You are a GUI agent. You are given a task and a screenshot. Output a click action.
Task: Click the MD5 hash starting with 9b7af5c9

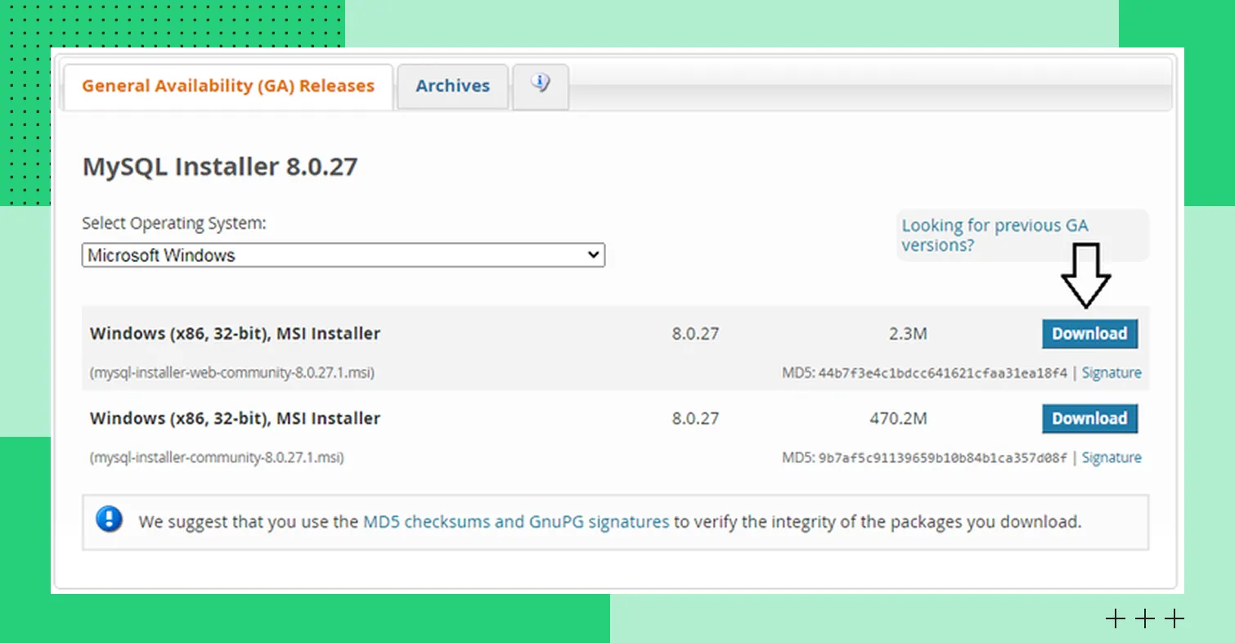[942, 458]
